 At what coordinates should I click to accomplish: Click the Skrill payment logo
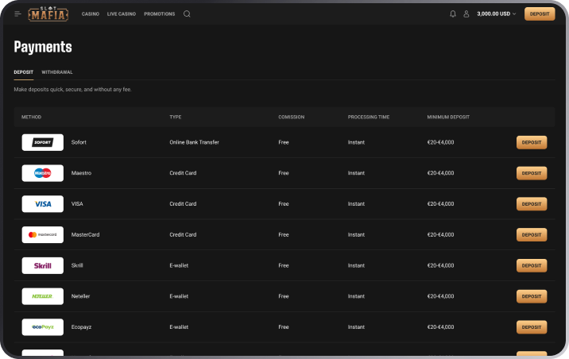[42, 265]
